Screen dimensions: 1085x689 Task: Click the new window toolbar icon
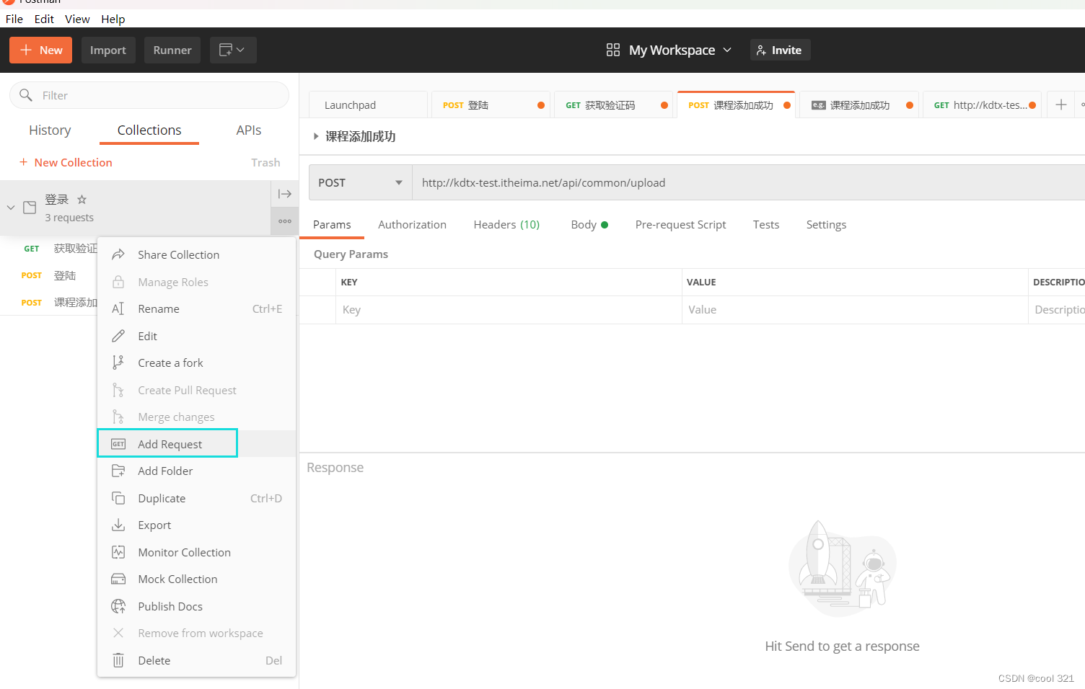233,50
